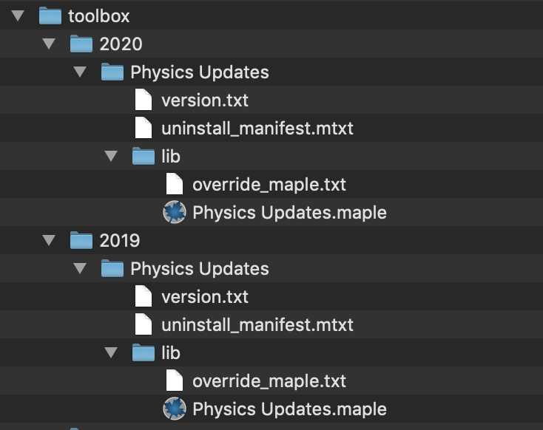Collapse the toolbox folder disclosure triangle
Image resolution: width=543 pixels, height=430 pixels.
[18, 16]
